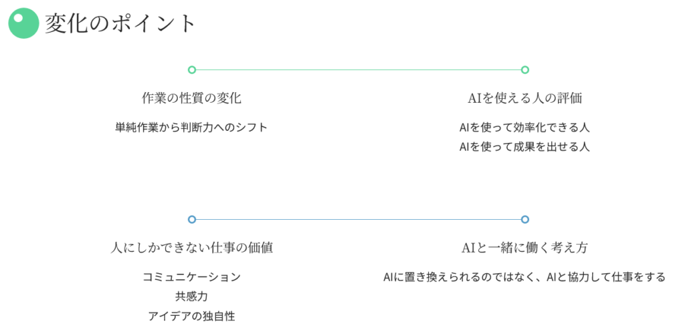Screen dimensions: 685x334
Task: Click the AIを使って成果を出せる人 line
Action: point(524,147)
